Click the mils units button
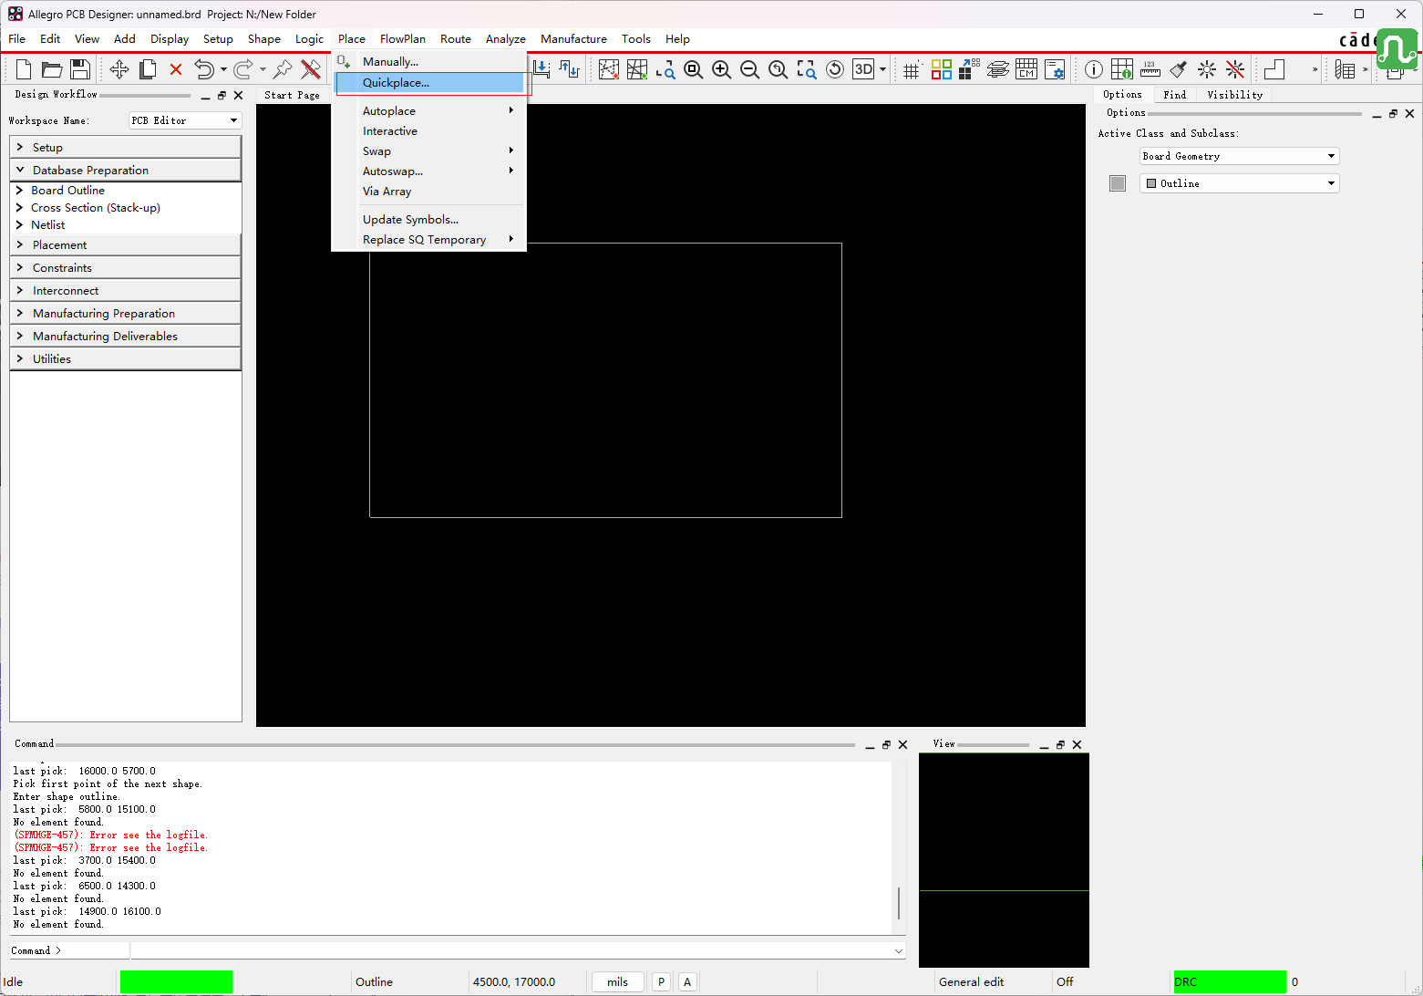The width and height of the screenshot is (1423, 996). (618, 981)
